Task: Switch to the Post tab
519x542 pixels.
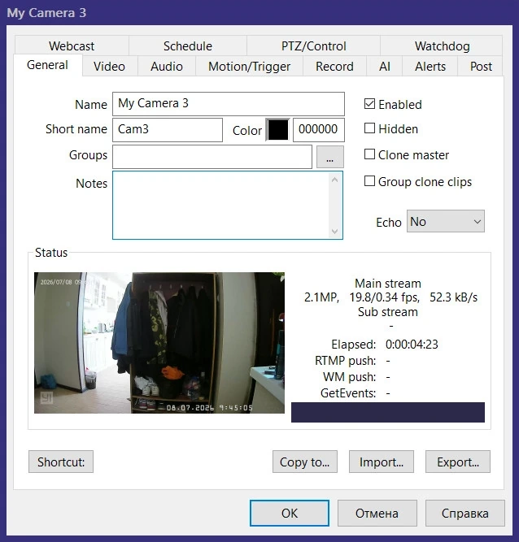Action: pos(481,67)
